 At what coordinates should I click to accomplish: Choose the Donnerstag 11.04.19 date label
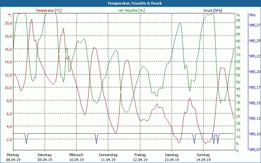pyautogui.click(x=108, y=157)
